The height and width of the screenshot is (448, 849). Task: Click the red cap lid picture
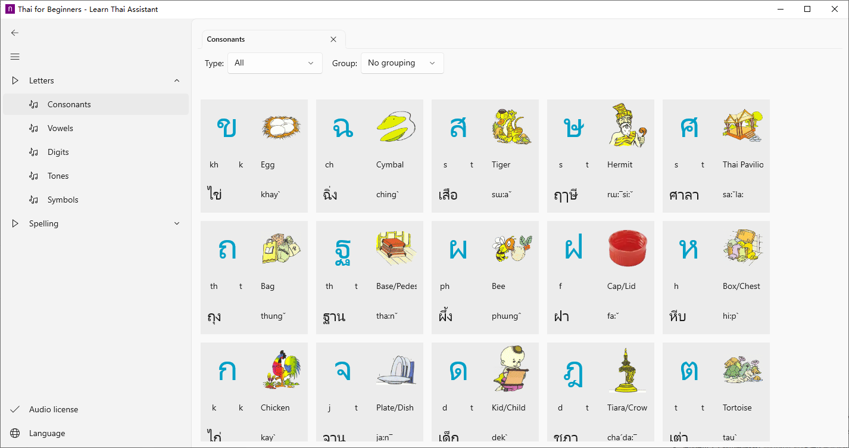coord(627,248)
